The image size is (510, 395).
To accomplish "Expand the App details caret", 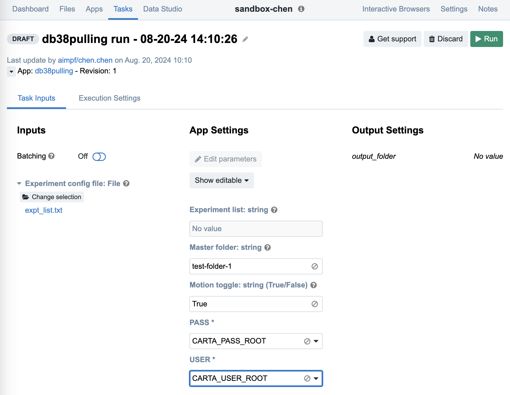I will pos(11,72).
